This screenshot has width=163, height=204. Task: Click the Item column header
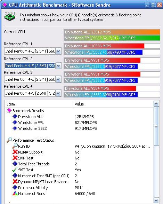click(x=39, y=104)
